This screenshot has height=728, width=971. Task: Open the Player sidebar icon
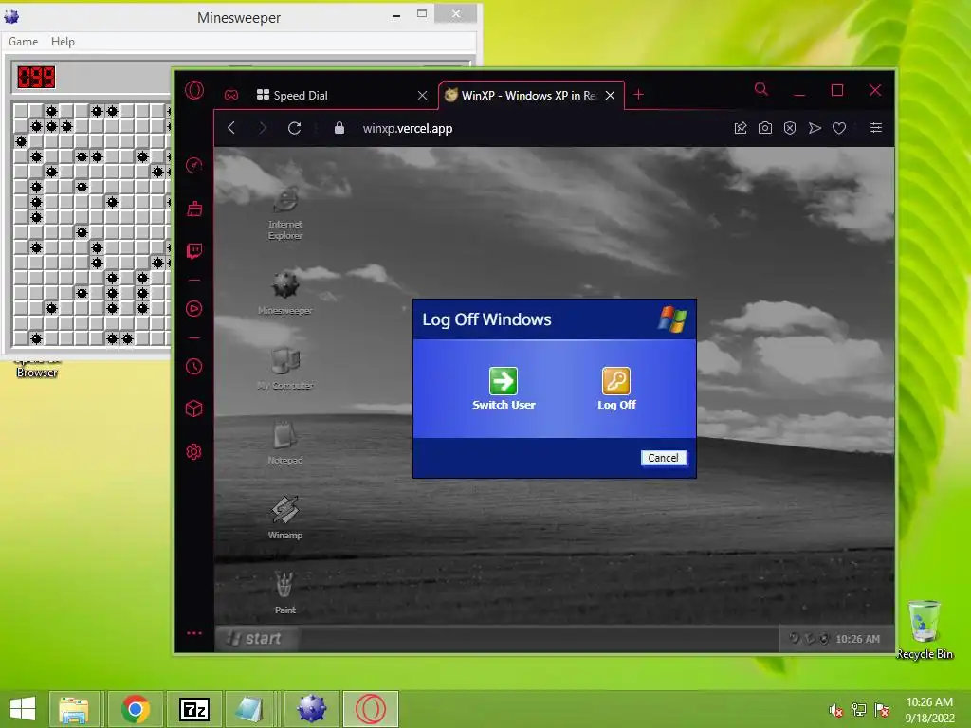(x=194, y=308)
